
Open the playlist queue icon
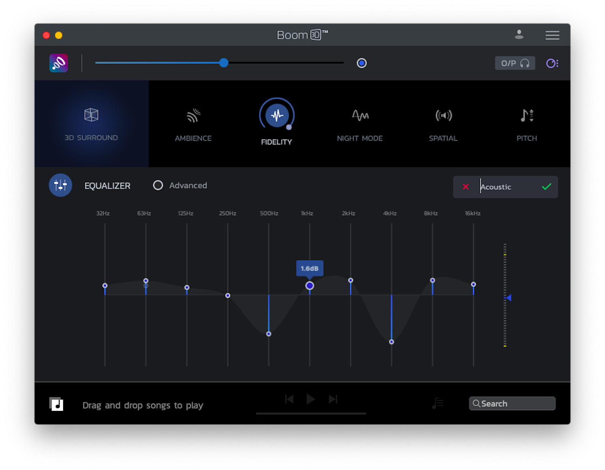437,403
